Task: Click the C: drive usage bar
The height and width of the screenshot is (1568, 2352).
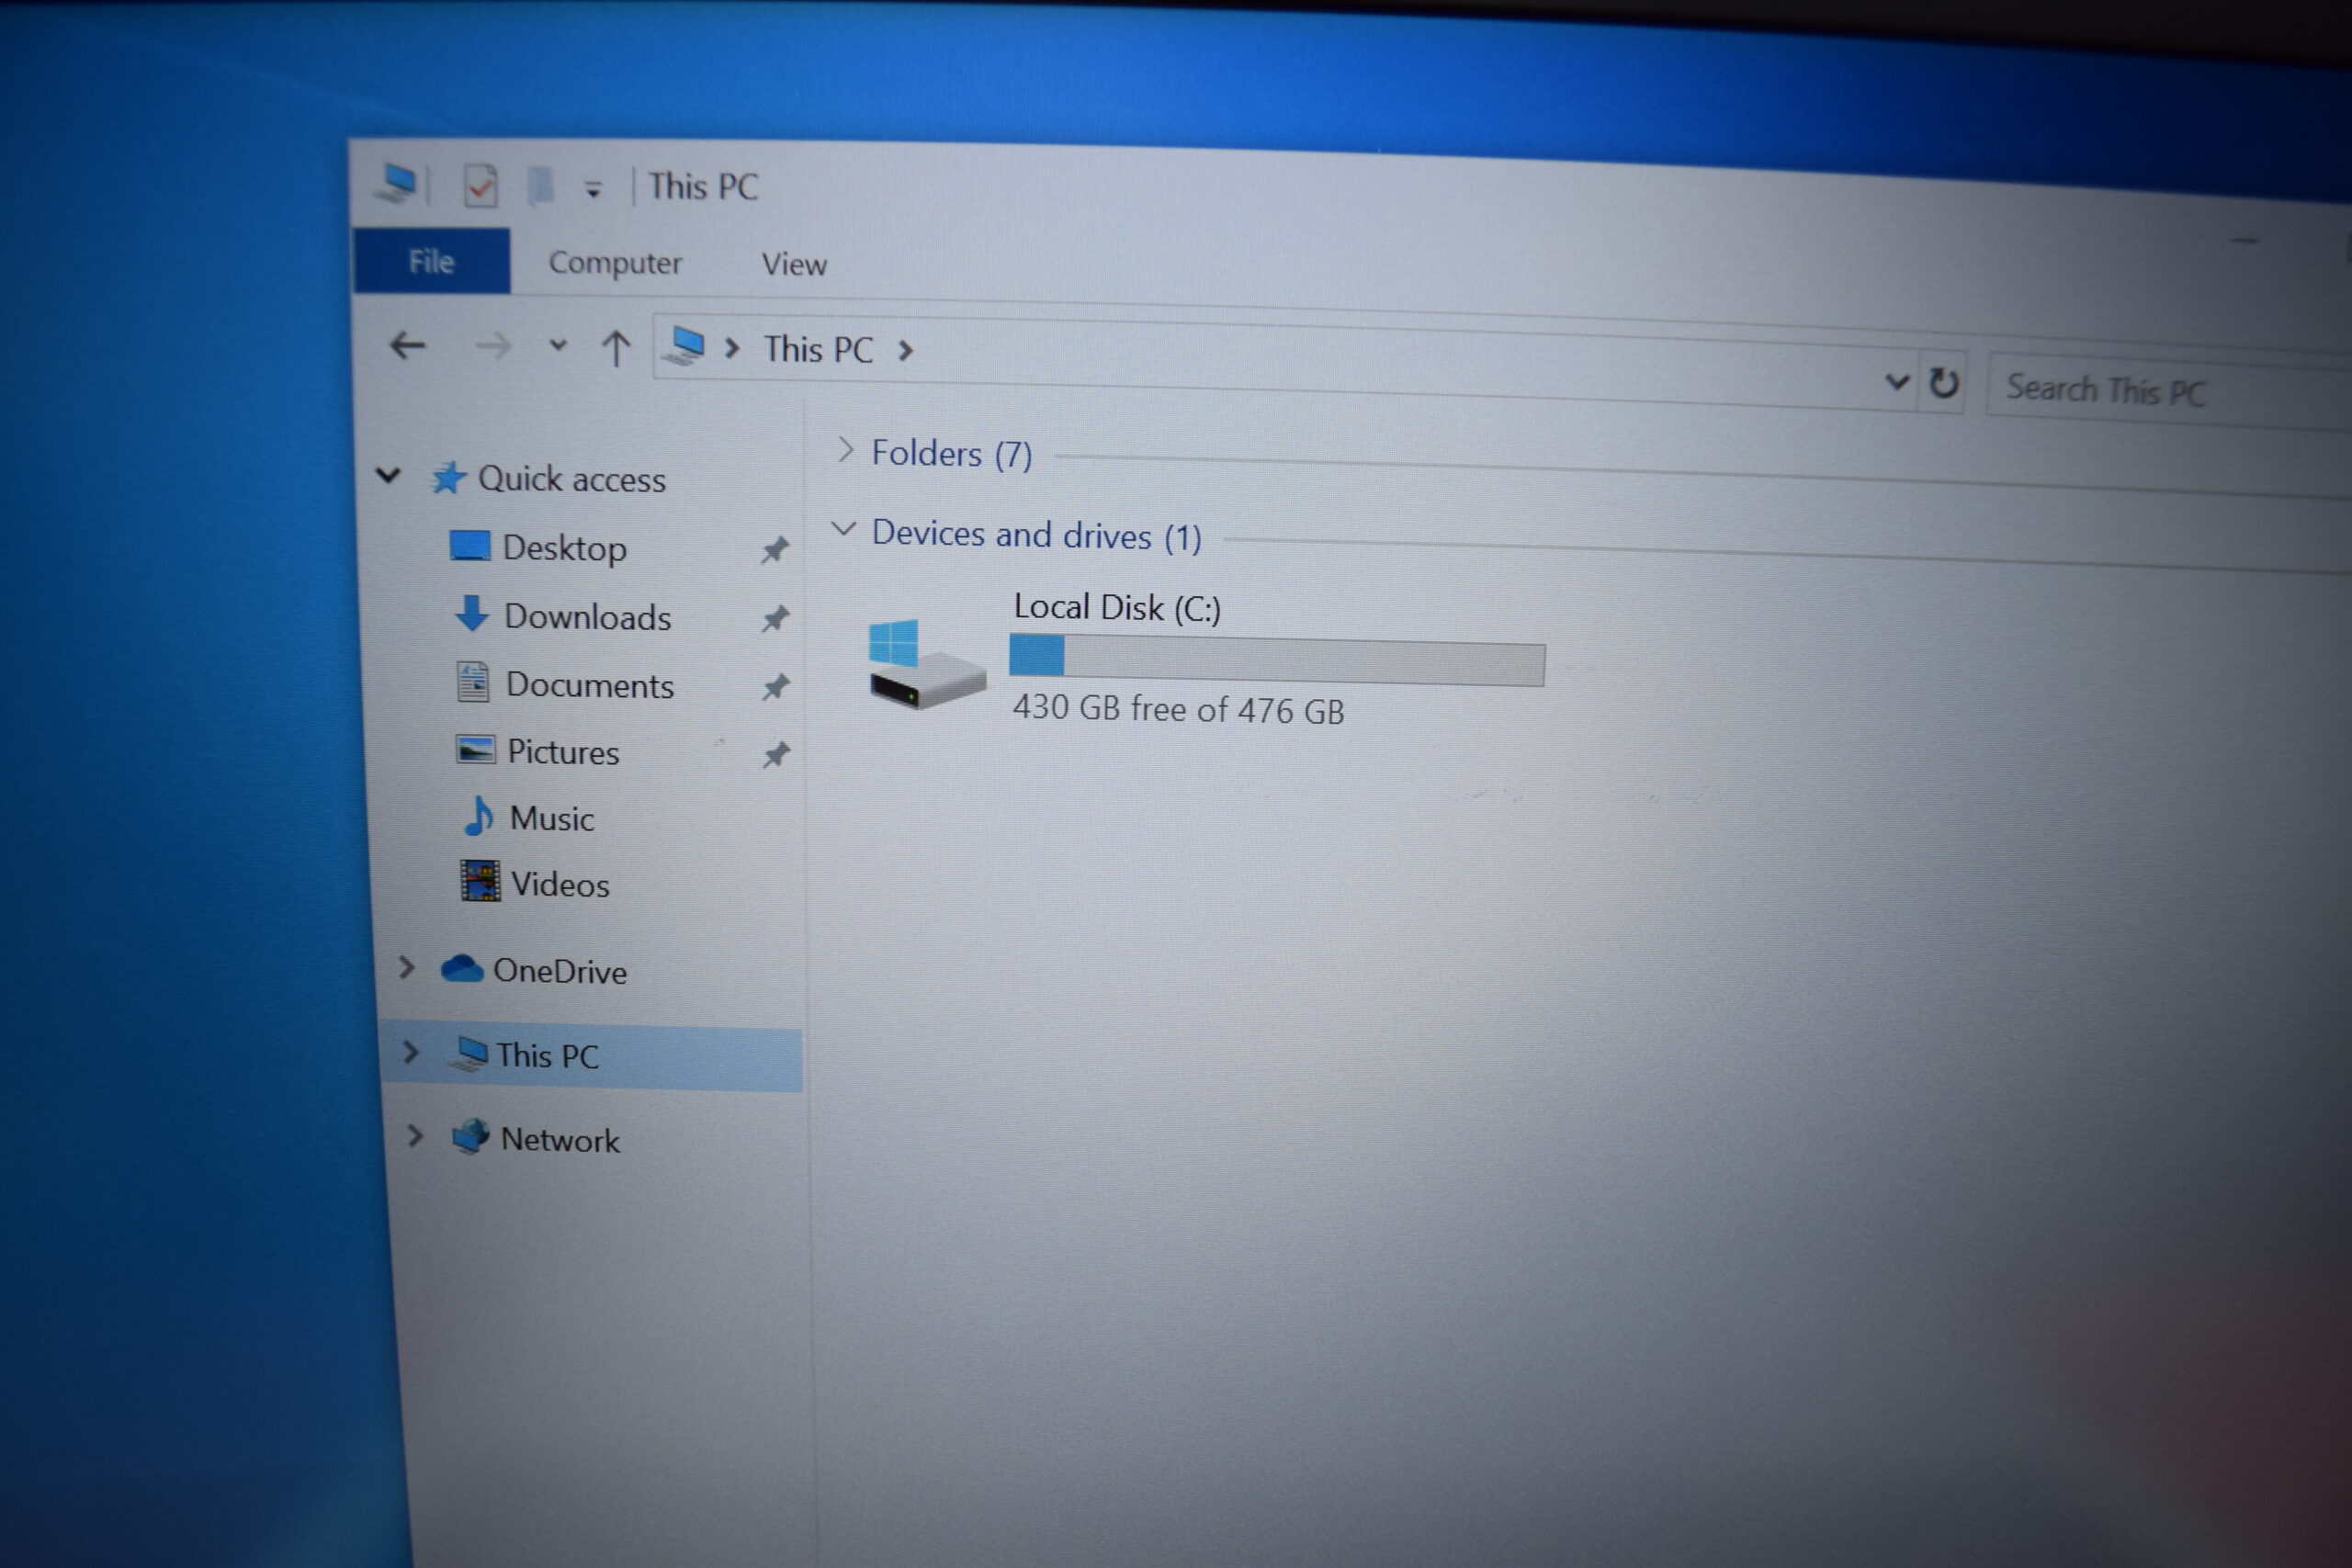Action: 1277,660
